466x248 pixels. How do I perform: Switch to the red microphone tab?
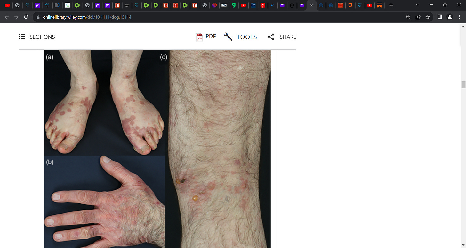263,5
